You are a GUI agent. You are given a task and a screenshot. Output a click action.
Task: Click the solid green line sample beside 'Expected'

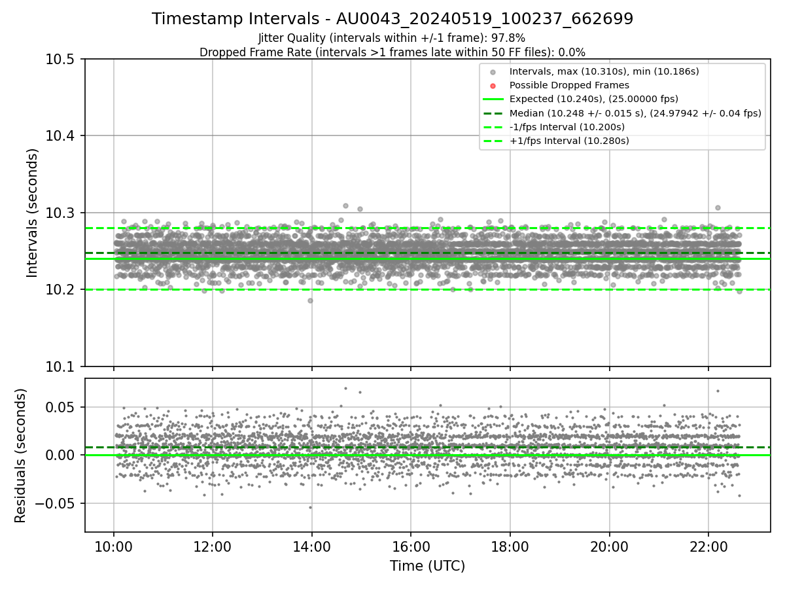[x=493, y=99]
